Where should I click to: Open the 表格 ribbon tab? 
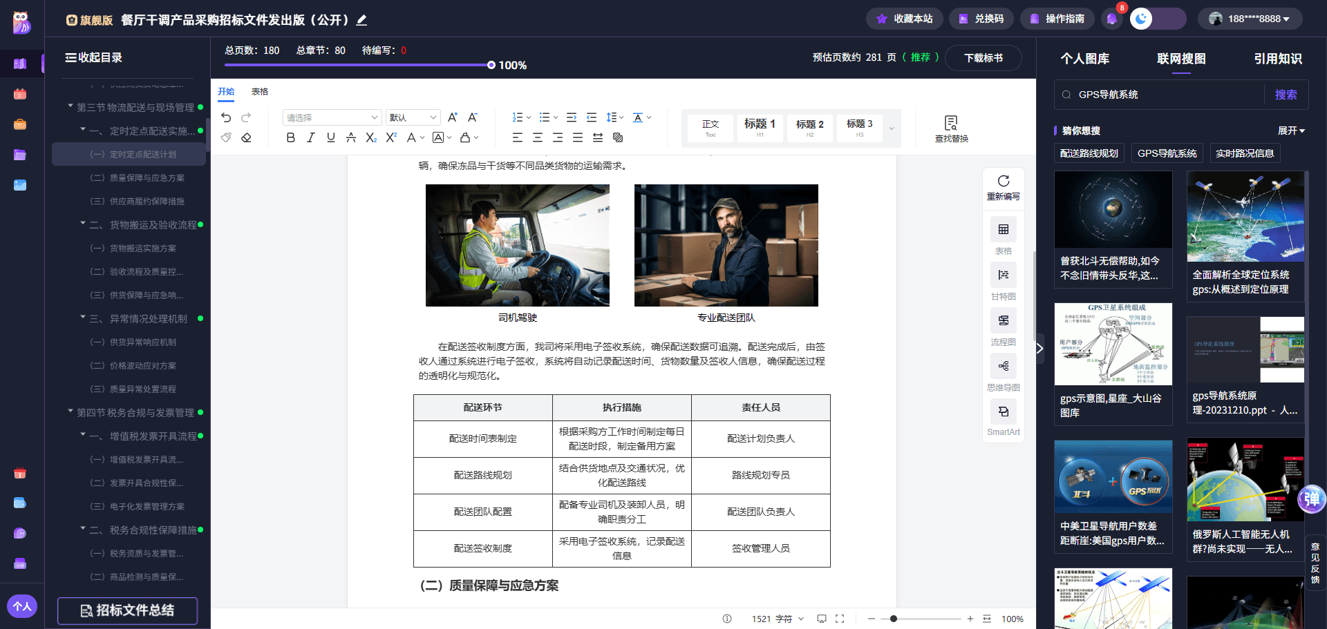[259, 91]
